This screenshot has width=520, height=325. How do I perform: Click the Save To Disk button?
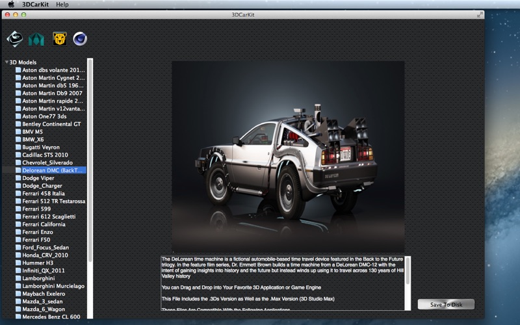coord(446,304)
